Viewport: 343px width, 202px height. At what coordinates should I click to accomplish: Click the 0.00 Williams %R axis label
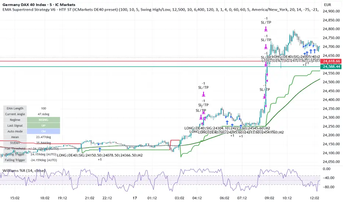point(327,169)
